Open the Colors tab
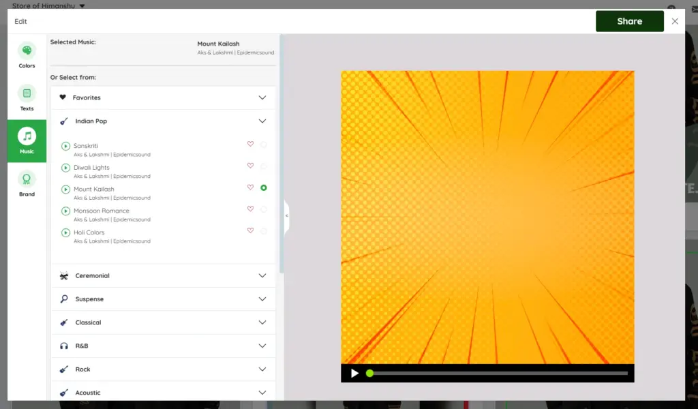Image resolution: width=698 pixels, height=409 pixels. tap(27, 56)
